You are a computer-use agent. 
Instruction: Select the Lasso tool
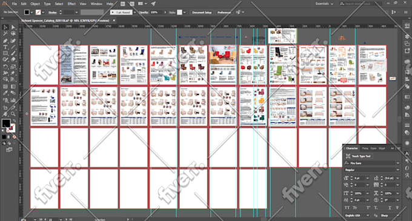coord(13,34)
